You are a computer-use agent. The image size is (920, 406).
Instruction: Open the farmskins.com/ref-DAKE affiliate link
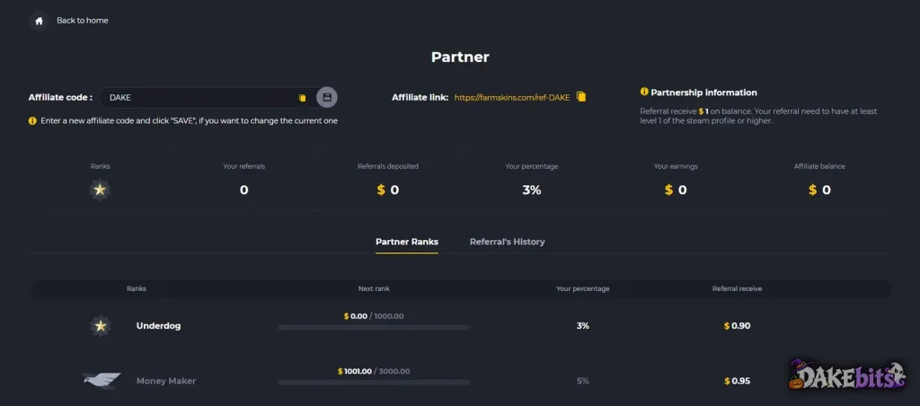511,97
